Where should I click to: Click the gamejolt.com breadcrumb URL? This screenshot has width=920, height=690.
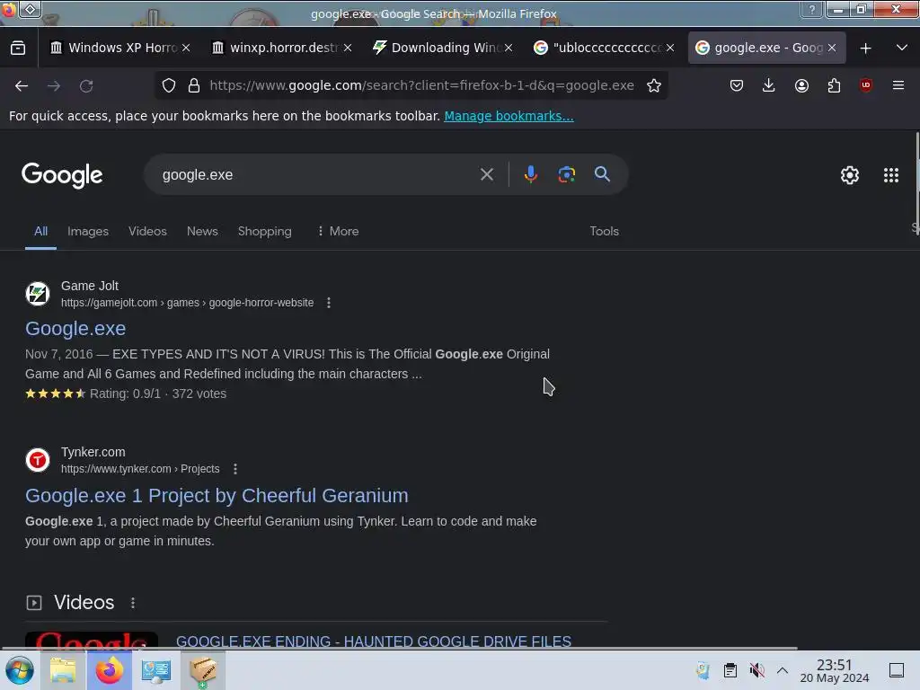(x=187, y=303)
